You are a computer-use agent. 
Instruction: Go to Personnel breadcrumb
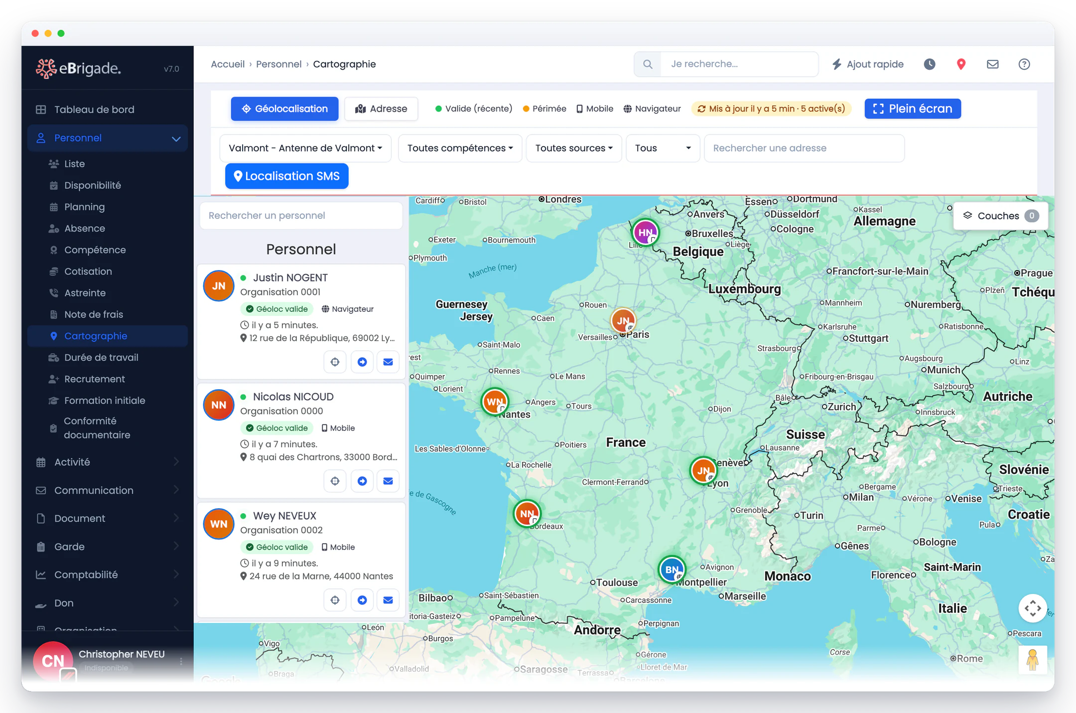pyautogui.click(x=278, y=64)
